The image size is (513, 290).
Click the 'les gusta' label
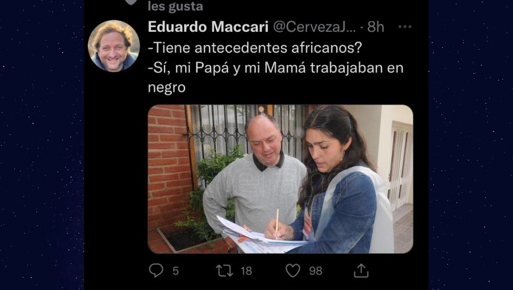click(x=175, y=6)
